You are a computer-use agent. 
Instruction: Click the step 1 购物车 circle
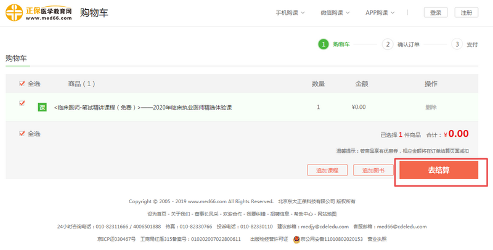coord(323,44)
